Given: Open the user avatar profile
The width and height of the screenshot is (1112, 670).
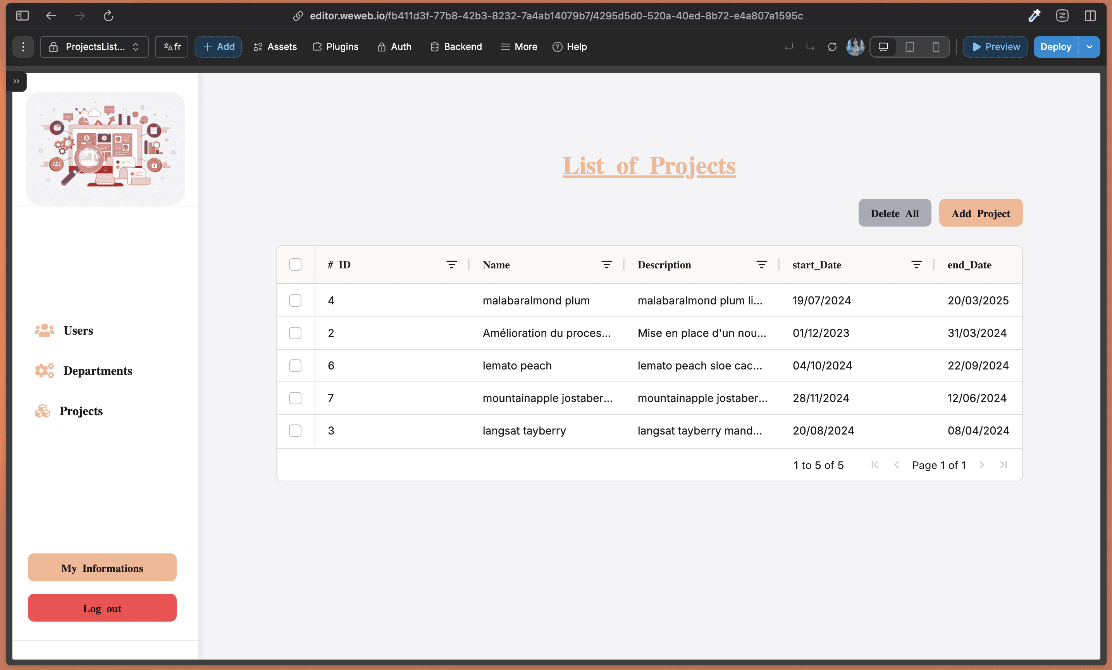Looking at the screenshot, I should [x=855, y=46].
